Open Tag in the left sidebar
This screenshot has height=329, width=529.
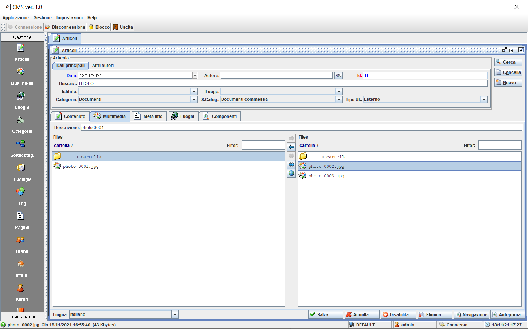[x=22, y=197]
